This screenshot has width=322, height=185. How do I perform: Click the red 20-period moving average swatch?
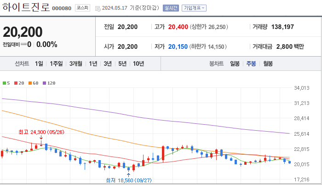tap(16, 83)
